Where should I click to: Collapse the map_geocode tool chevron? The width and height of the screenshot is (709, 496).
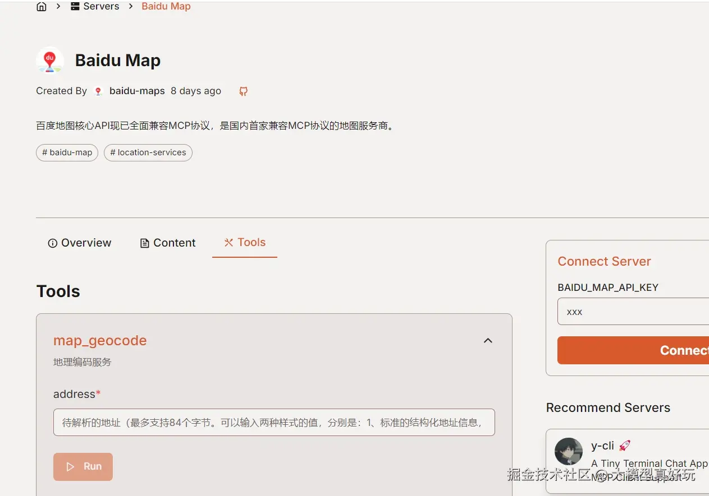point(488,341)
